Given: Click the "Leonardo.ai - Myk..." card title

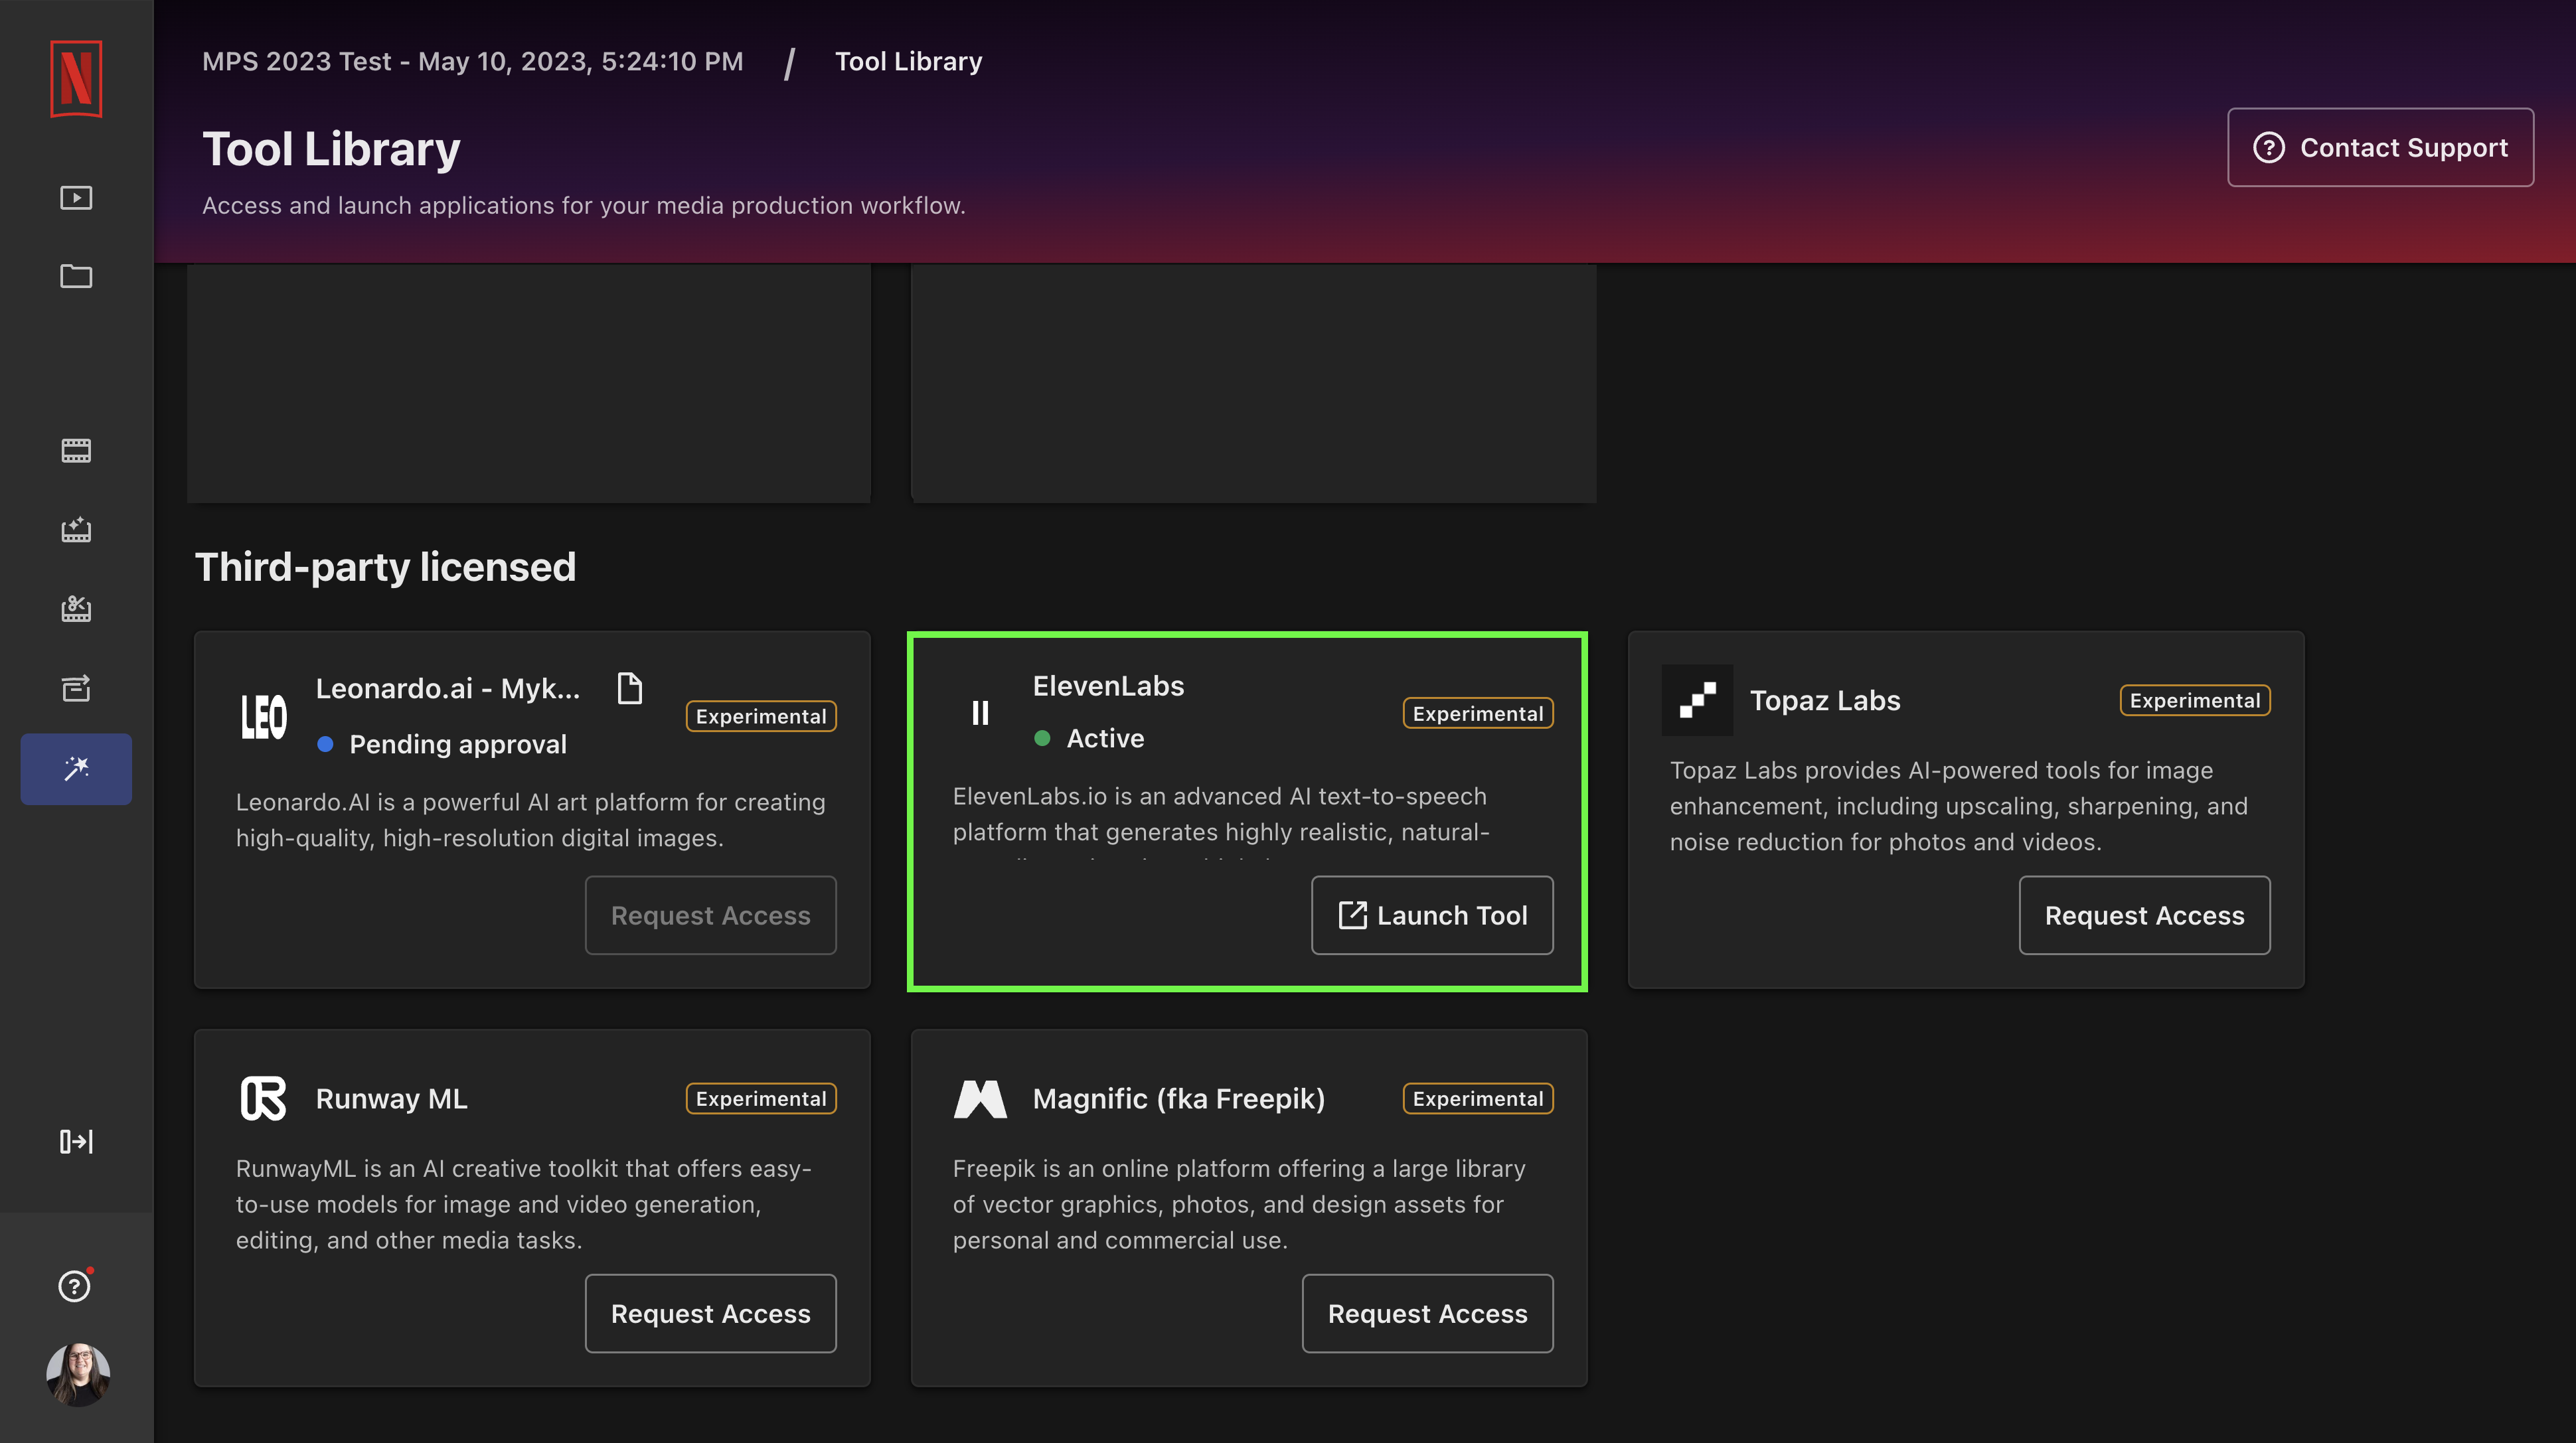Looking at the screenshot, I should pos(448,688).
